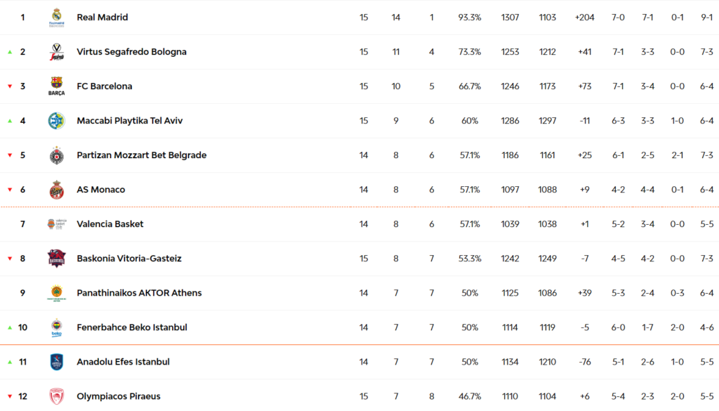719x411 pixels.
Task: Click the Anadolu Efes Istanbul logo
Action: click(x=57, y=361)
